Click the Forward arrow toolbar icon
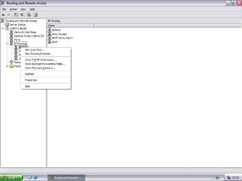 [8, 15]
